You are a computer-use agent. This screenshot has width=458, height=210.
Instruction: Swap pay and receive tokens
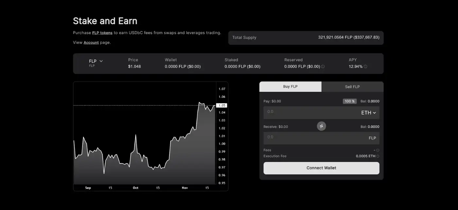click(x=321, y=126)
